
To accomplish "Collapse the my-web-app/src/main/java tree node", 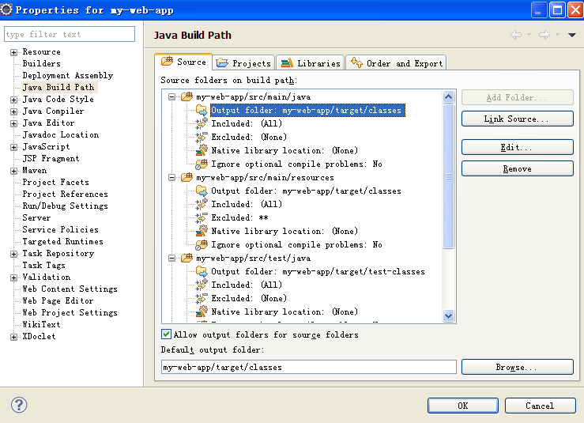I will (171, 97).
